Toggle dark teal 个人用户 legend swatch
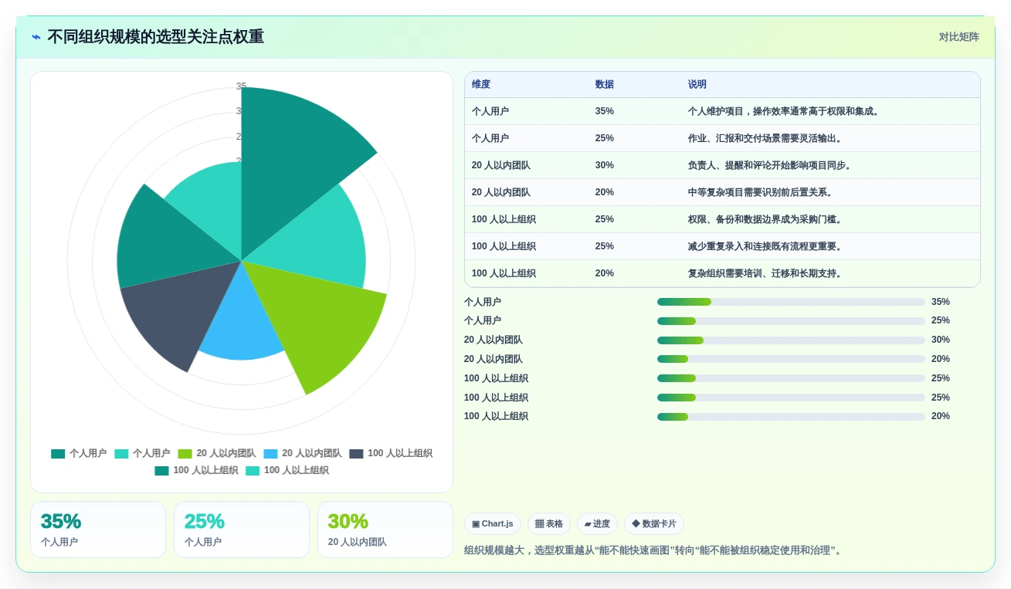The width and height of the screenshot is (1011, 589). pos(58,454)
